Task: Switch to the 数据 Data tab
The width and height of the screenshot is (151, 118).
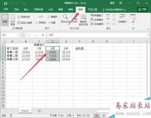Action: (61, 9)
